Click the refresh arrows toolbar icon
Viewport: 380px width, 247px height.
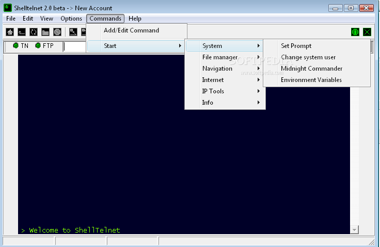click(34, 32)
